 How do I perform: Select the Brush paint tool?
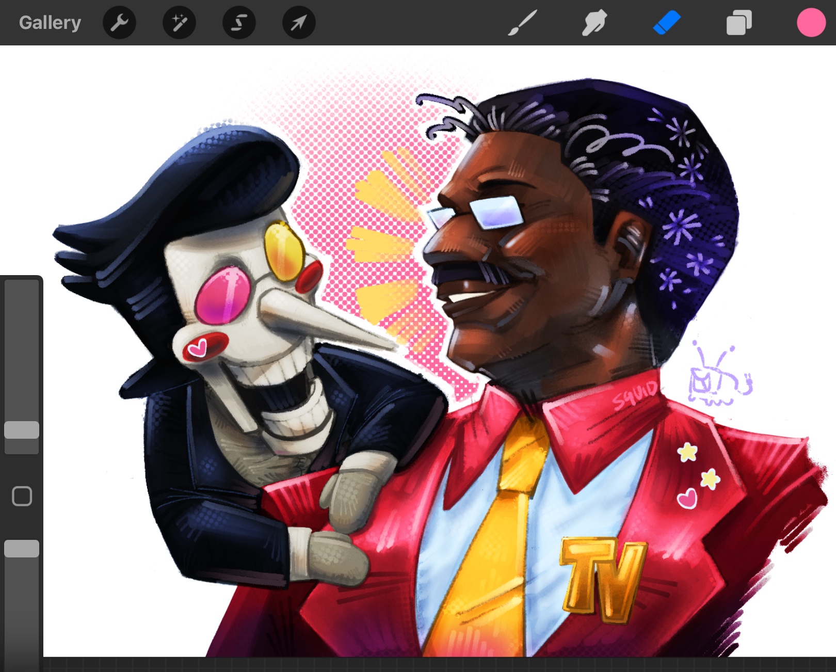pyautogui.click(x=522, y=23)
